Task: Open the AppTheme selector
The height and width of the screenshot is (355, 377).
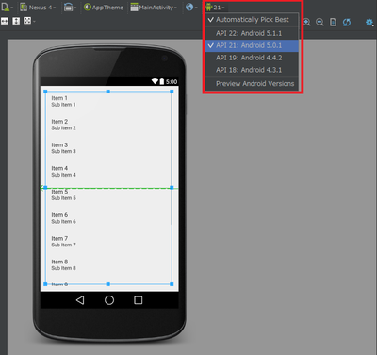Action: pos(104,8)
